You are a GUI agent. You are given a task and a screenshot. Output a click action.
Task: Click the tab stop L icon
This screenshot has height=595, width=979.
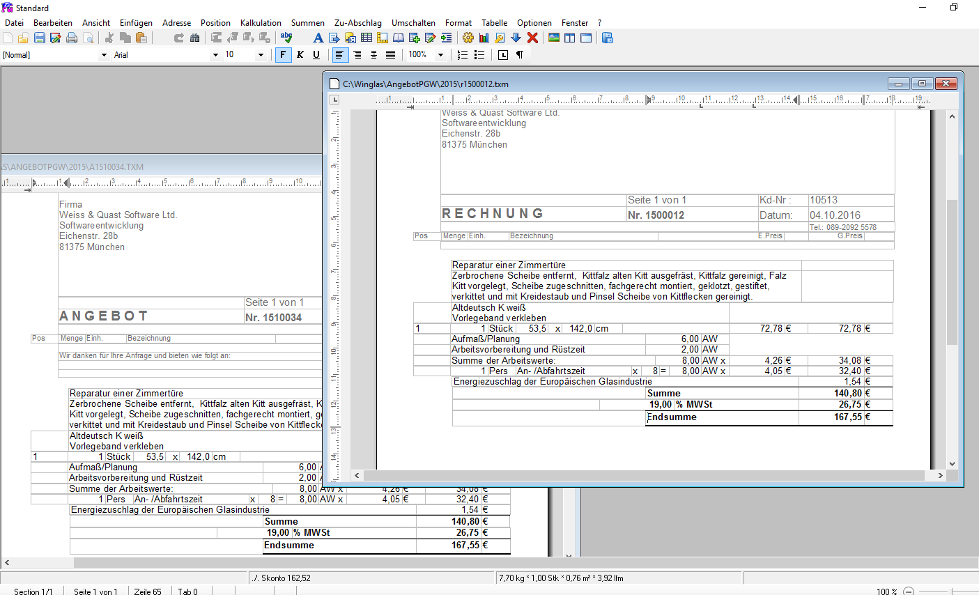click(x=503, y=54)
